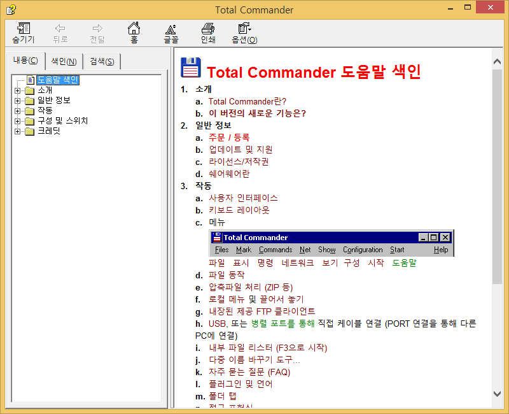Open the '쉐어웨어란' link
Screen dimensions: 509x414
[x=229, y=174]
